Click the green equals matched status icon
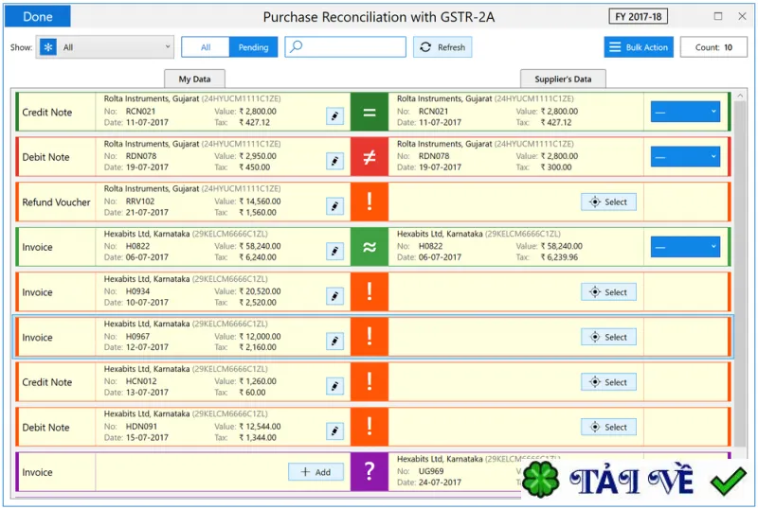Screen dimensions: 758x509 pyautogui.click(x=370, y=112)
